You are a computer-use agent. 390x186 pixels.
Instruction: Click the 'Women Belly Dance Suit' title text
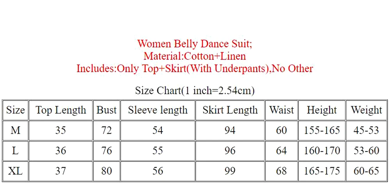[195, 43]
